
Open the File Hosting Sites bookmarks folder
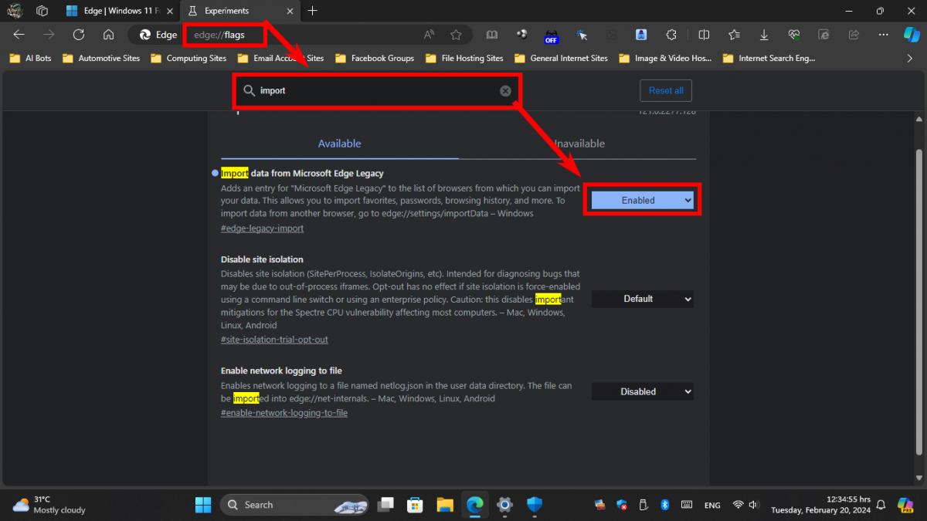pos(464,58)
